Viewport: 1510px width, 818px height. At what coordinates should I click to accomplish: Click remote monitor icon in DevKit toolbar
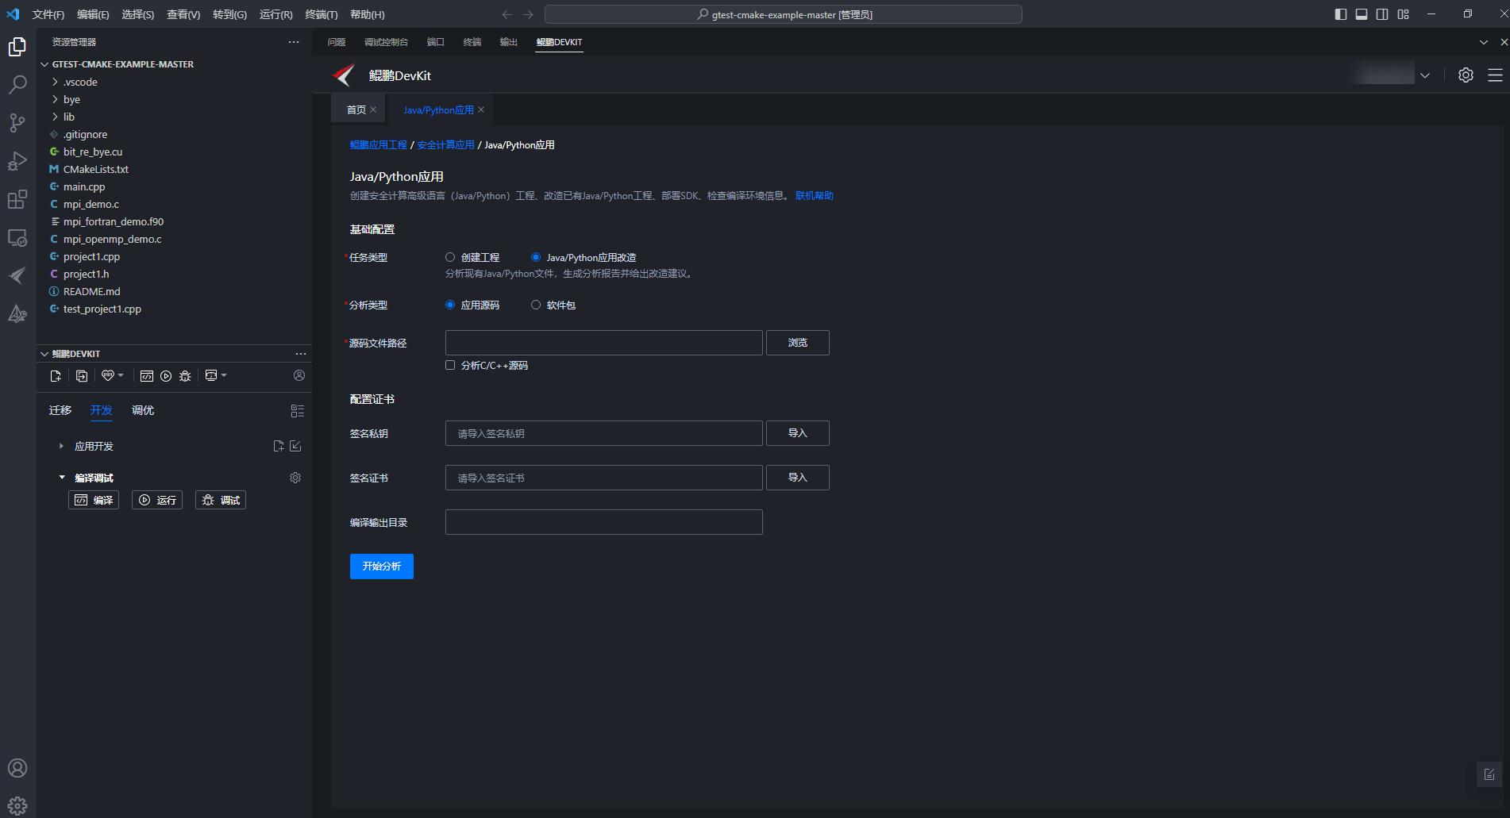tap(211, 375)
